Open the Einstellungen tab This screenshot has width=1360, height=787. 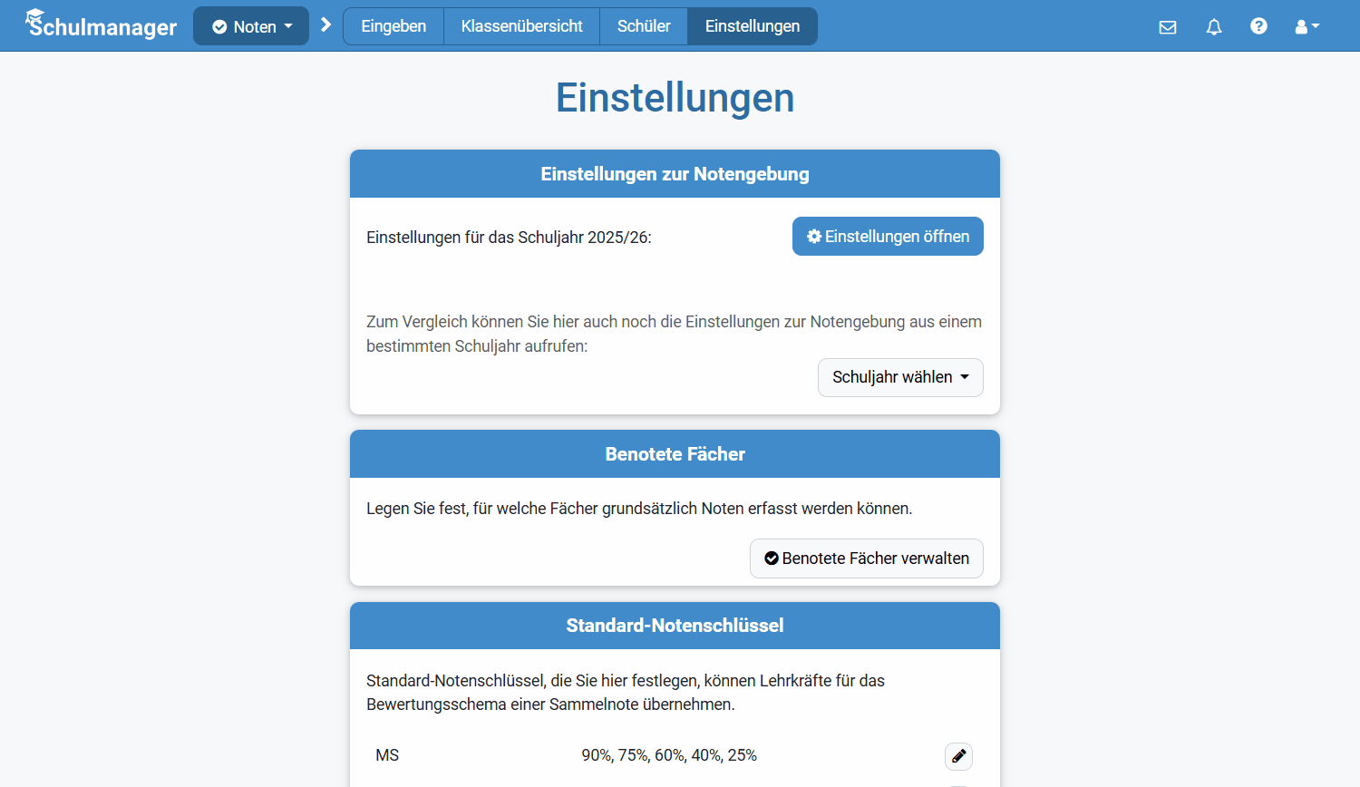click(752, 26)
